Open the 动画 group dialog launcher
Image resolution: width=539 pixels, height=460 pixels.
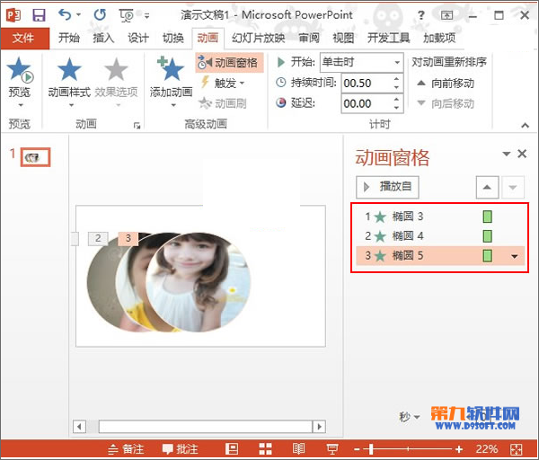[x=137, y=126]
